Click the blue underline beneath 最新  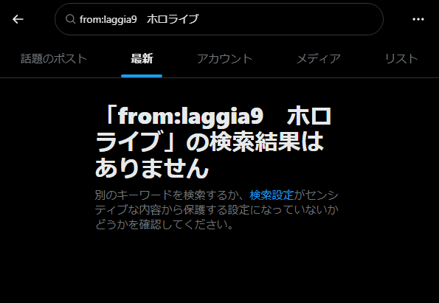[142, 76]
